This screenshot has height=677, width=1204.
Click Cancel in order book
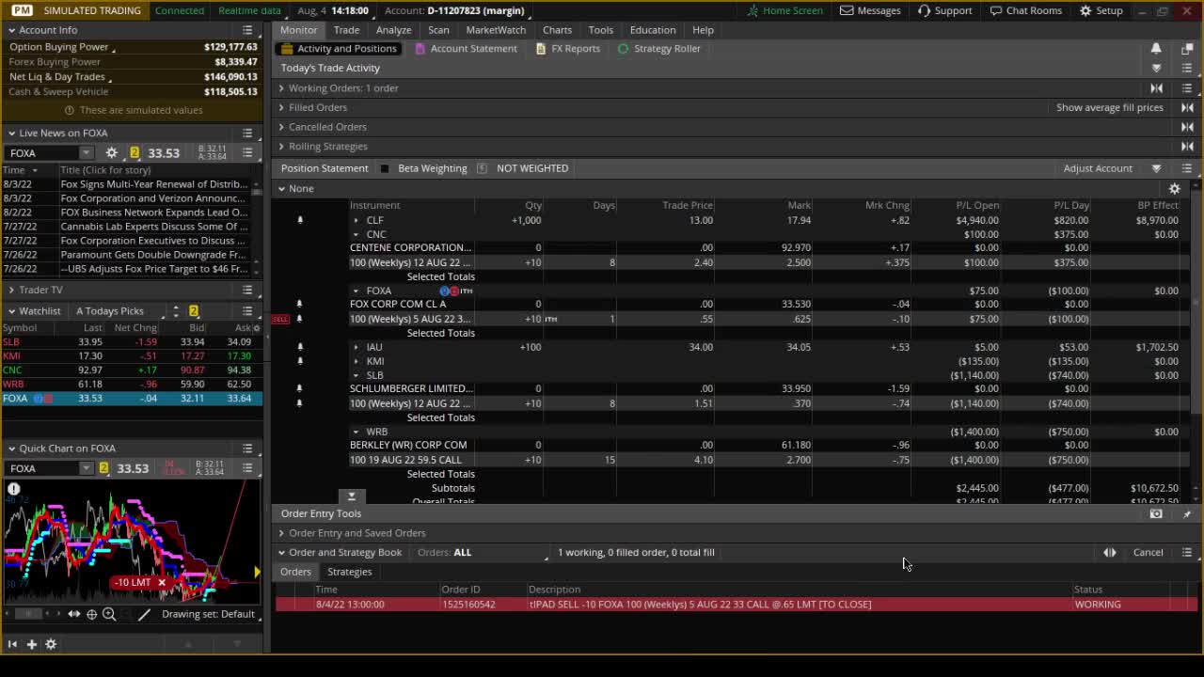pos(1148,553)
